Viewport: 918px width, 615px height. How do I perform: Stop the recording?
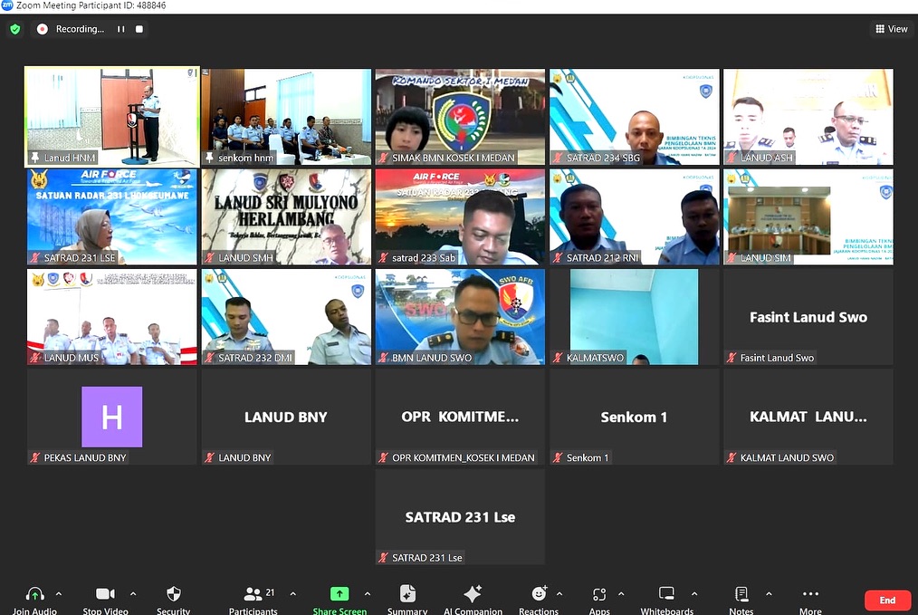click(x=139, y=29)
